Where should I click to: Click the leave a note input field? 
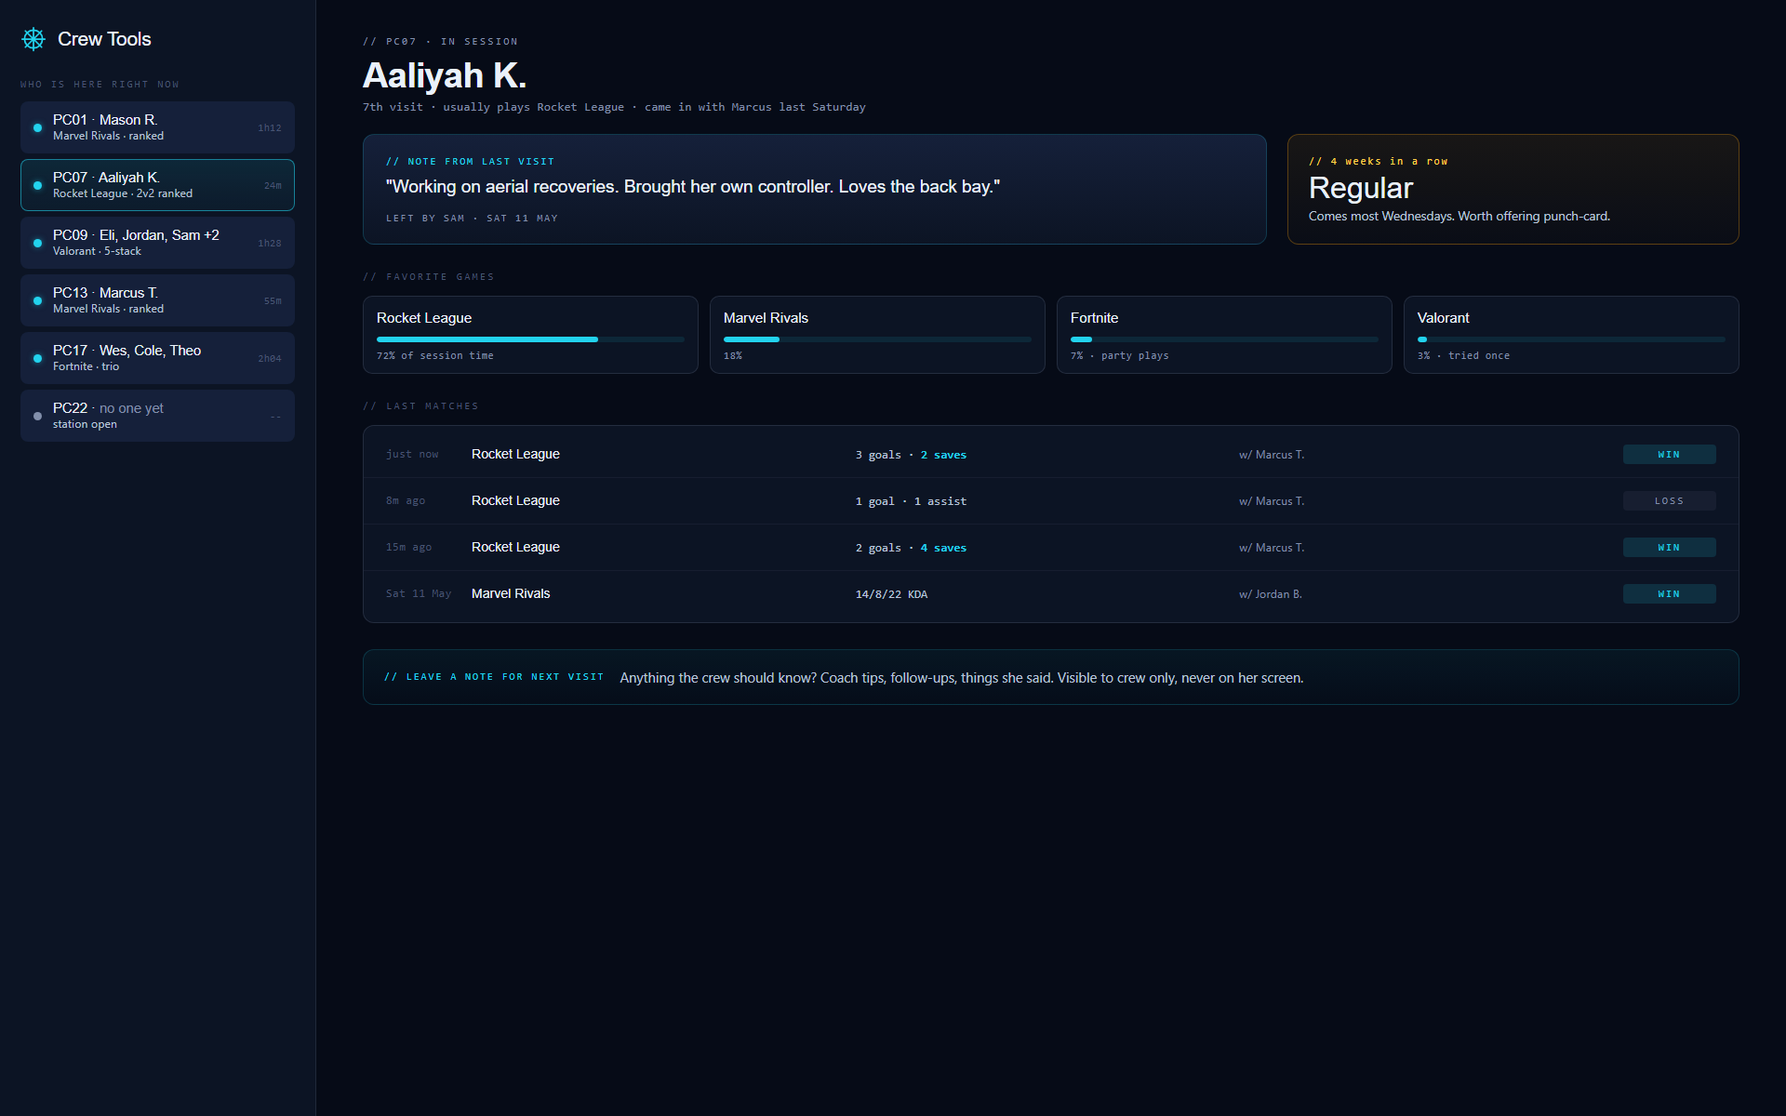pyautogui.click(x=1051, y=677)
